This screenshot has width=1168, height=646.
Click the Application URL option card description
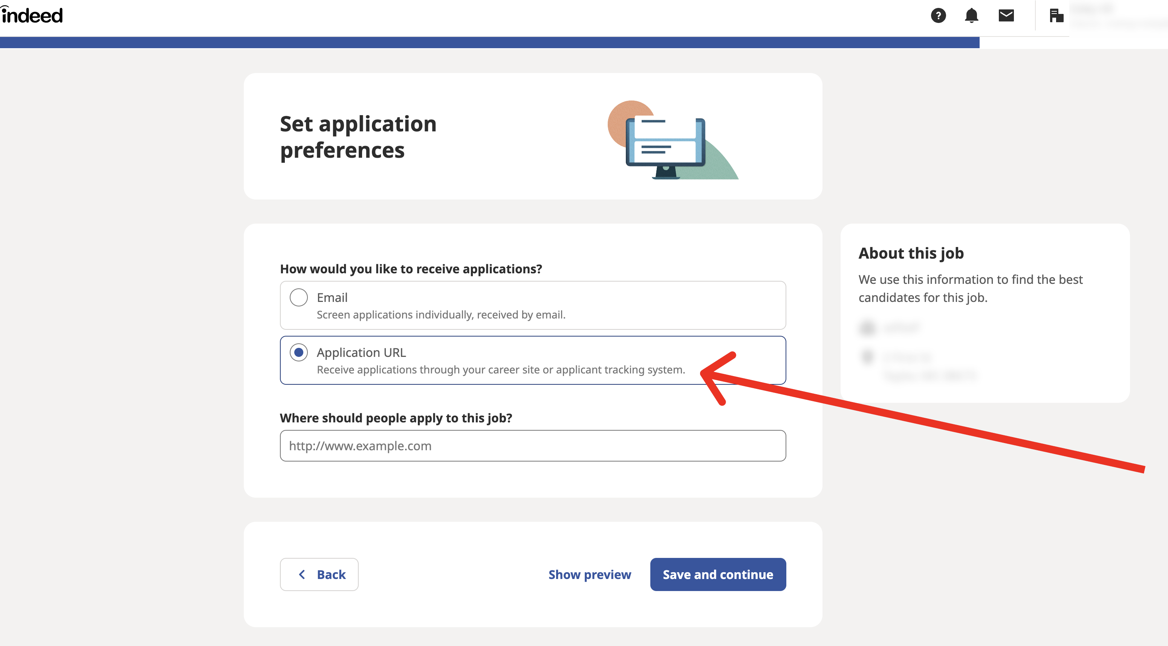(501, 370)
